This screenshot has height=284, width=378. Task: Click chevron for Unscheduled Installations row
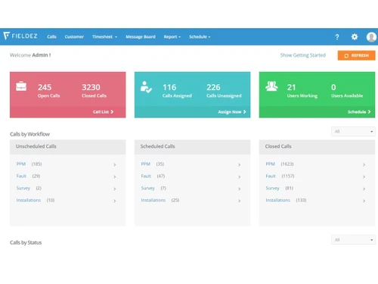click(x=115, y=201)
